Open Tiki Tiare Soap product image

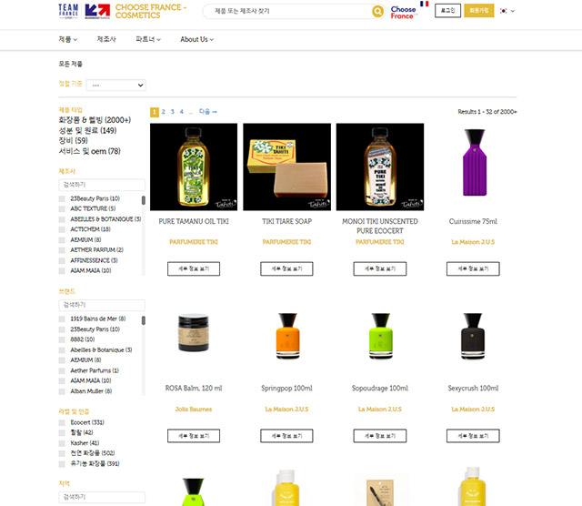pos(286,167)
